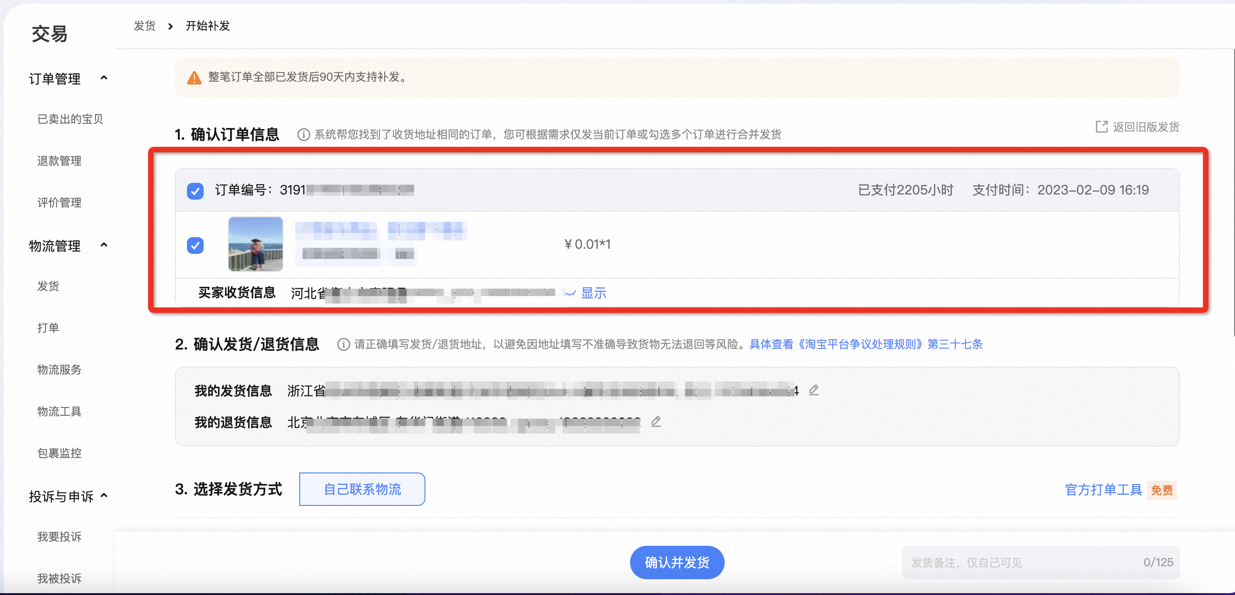Collapse the 订单管理 sidebar section
Viewport: 1235px width, 595px height.
pos(104,78)
